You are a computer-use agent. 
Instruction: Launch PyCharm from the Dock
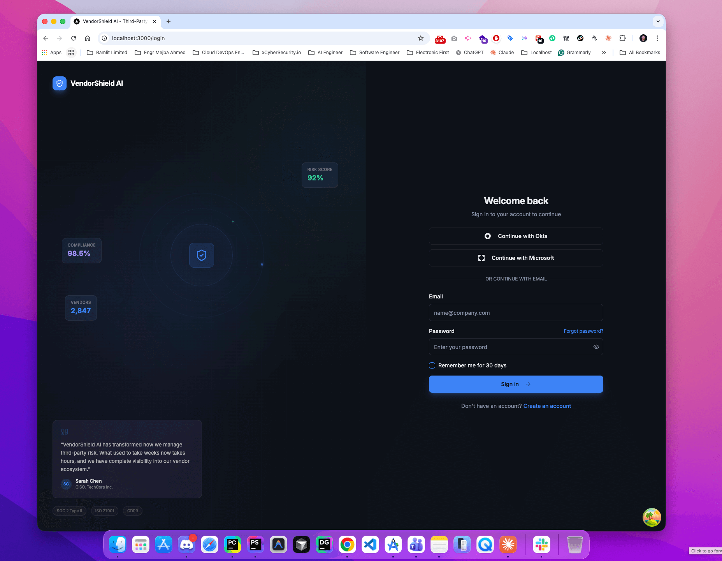232,544
